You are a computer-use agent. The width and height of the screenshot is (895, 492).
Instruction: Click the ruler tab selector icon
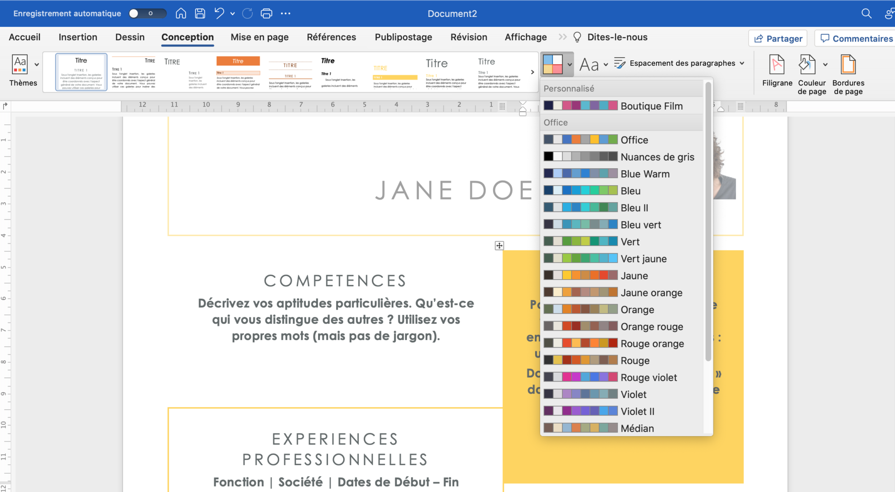pyautogui.click(x=5, y=106)
